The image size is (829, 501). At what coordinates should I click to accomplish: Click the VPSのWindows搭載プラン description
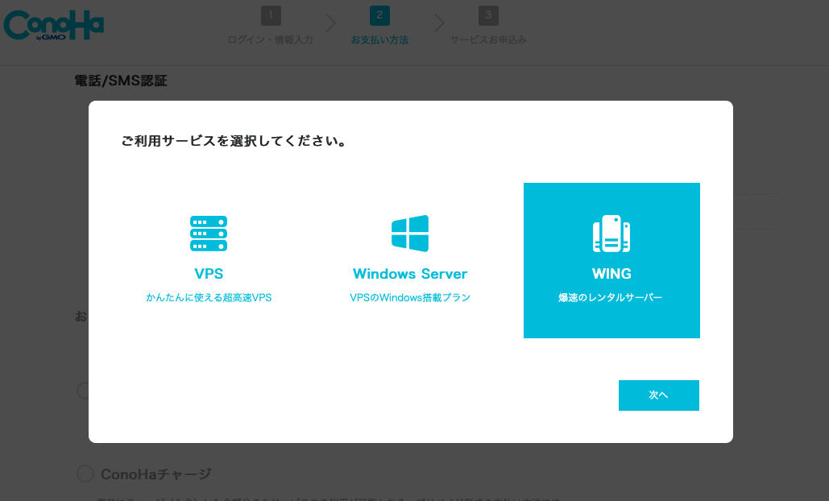tap(410, 297)
